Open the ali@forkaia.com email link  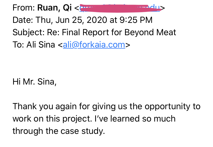[x=94, y=45]
